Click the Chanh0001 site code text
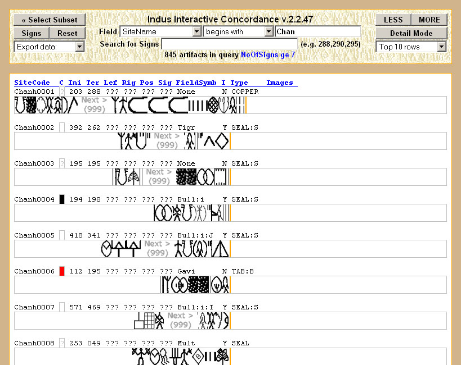 click(x=34, y=92)
